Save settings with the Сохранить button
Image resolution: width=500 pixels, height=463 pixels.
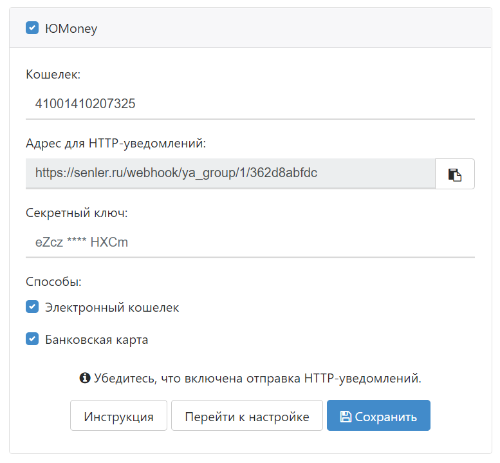click(x=378, y=416)
